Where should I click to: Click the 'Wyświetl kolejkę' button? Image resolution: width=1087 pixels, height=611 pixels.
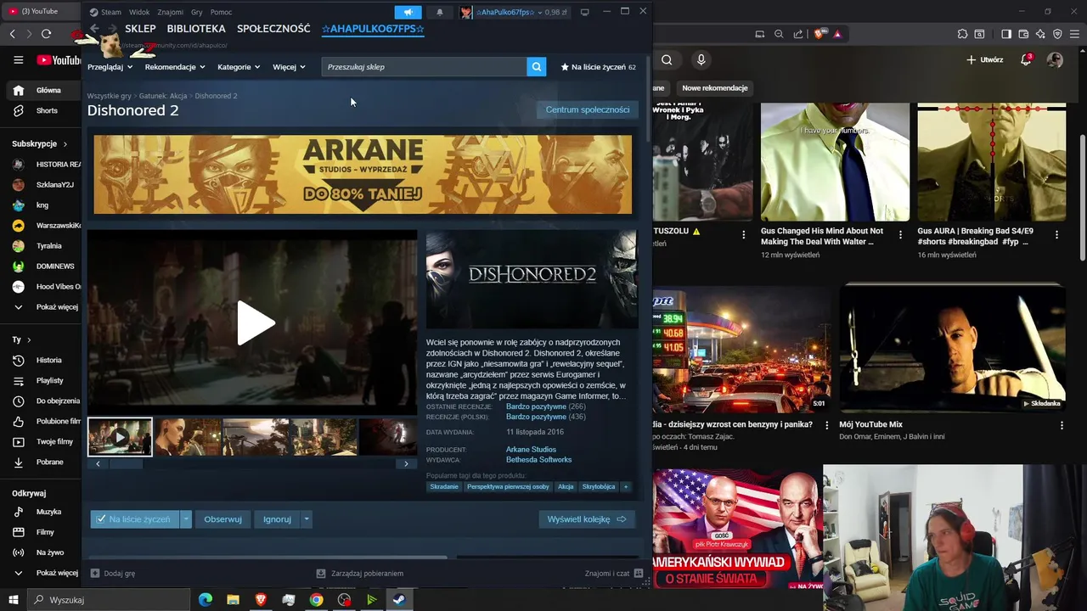click(x=587, y=519)
